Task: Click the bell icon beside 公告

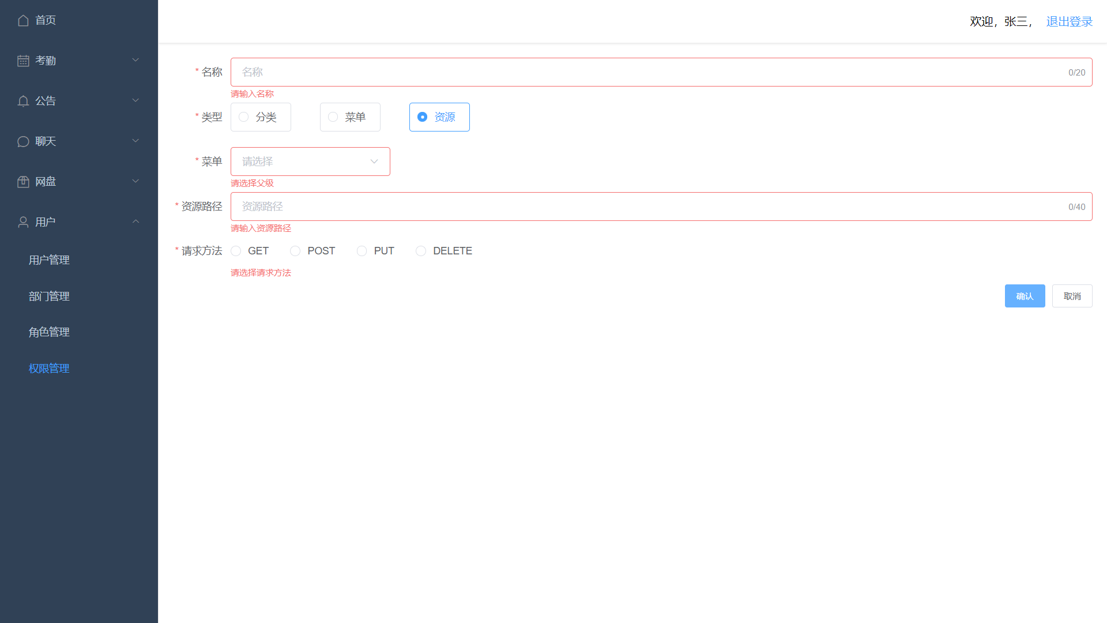Action: pyautogui.click(x=23, y=102)
